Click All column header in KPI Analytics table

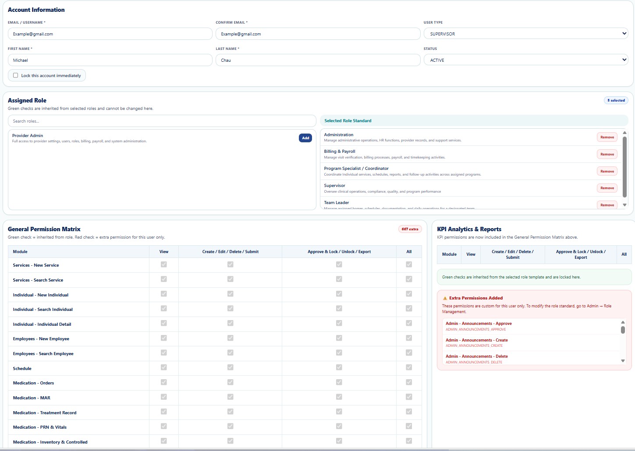coord(624,254)
